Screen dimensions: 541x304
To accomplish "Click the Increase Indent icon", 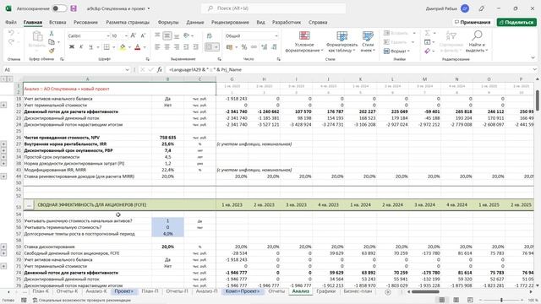I will pos(195,47).
